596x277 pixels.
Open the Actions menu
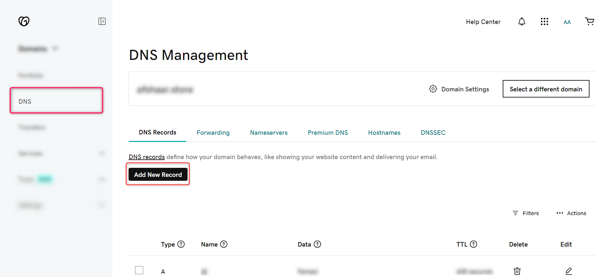click(571, 213)
